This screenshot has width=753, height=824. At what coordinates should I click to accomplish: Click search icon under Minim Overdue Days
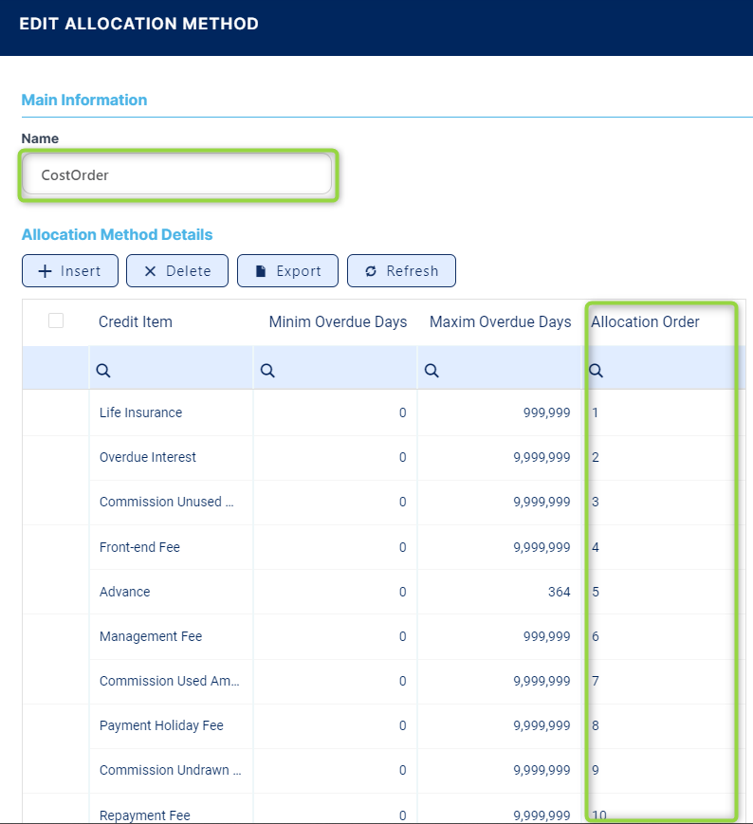268,372
